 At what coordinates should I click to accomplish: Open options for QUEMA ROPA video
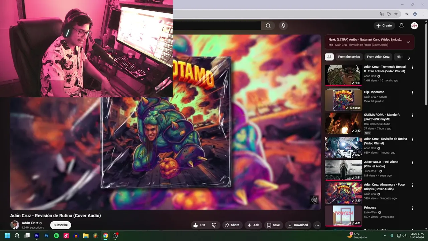tap(413, 115)
